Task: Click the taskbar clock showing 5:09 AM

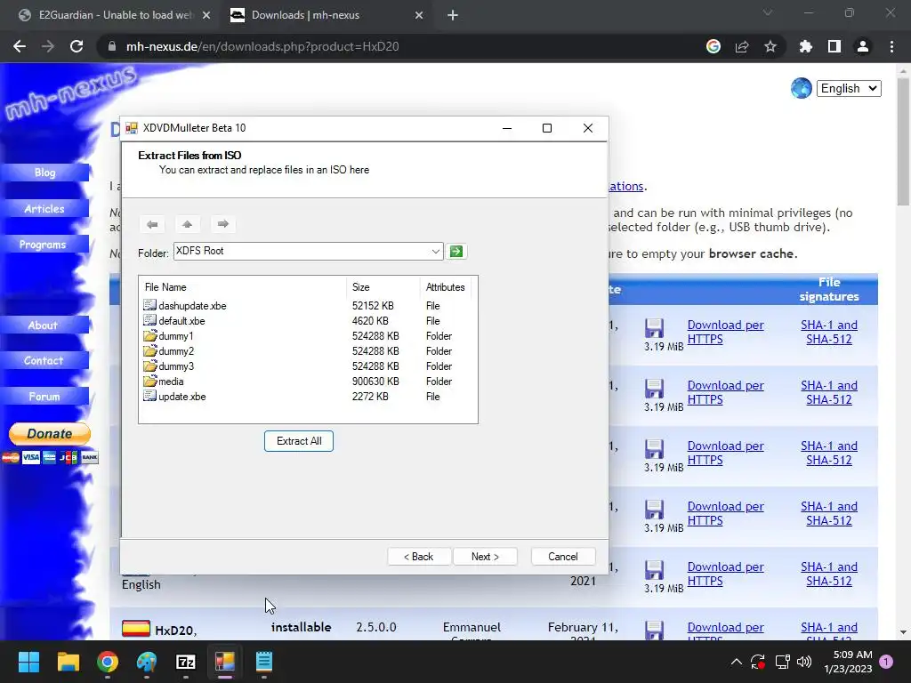Action: pos(848,662)
